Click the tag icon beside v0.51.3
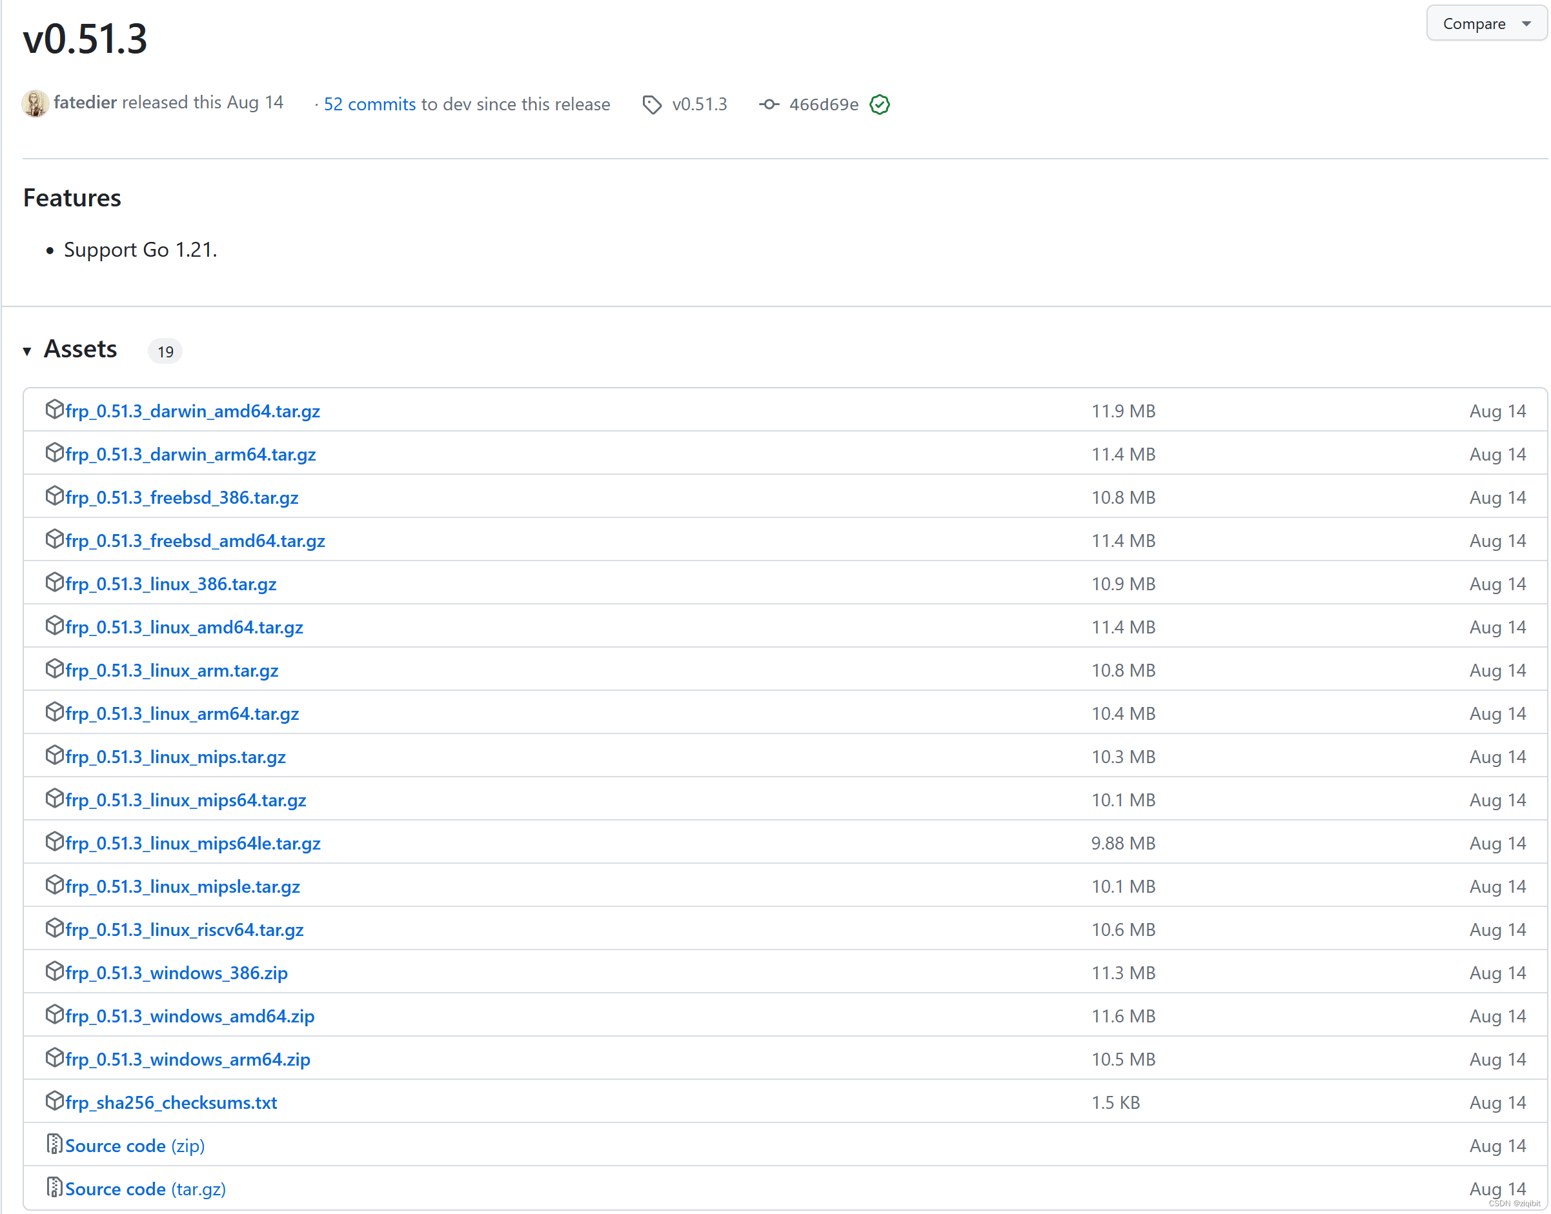Viewport: 1551px width, 1214px height. tap(651, 104)
